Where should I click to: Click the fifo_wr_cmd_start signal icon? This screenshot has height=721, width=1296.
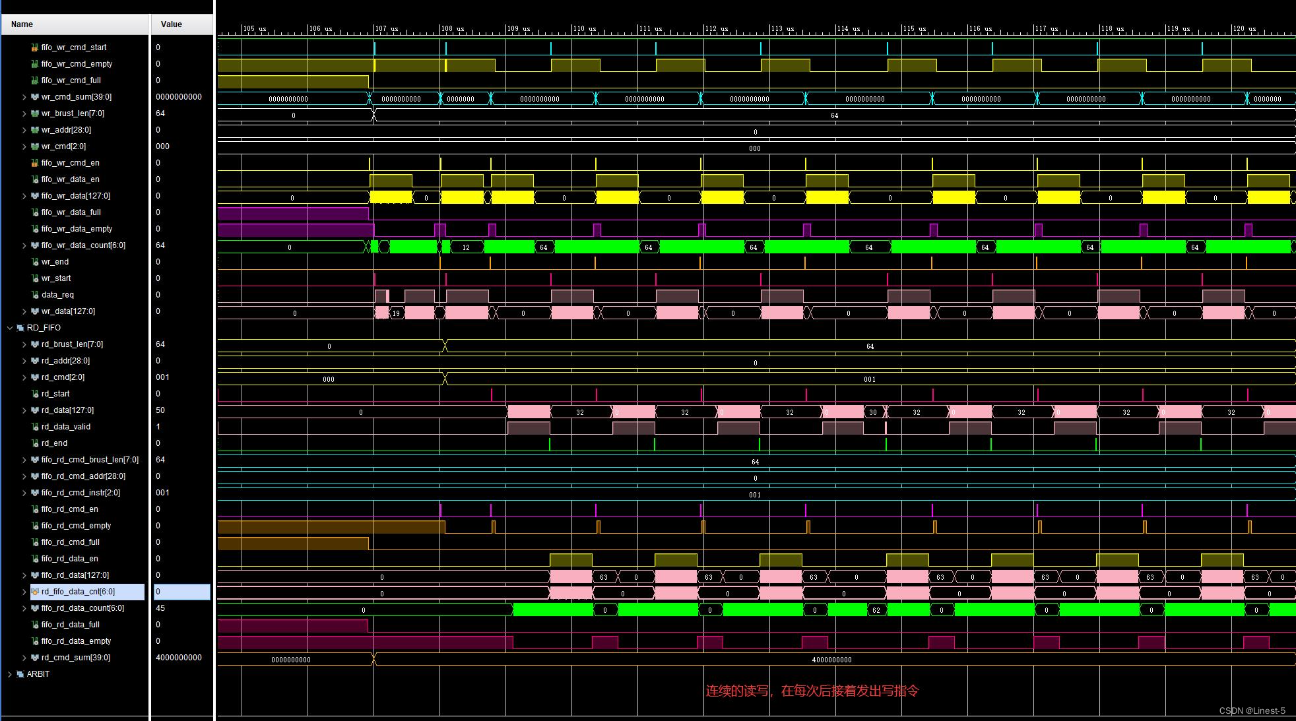click(x=34, y=47)
